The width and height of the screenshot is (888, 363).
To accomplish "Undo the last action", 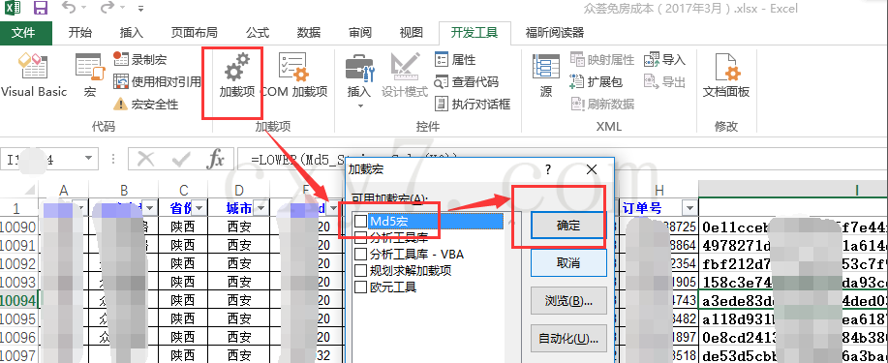I will tap(68, 8).
